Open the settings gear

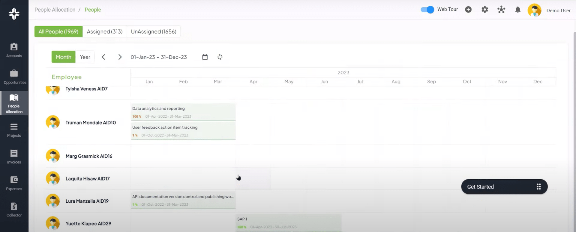[484, 10]
